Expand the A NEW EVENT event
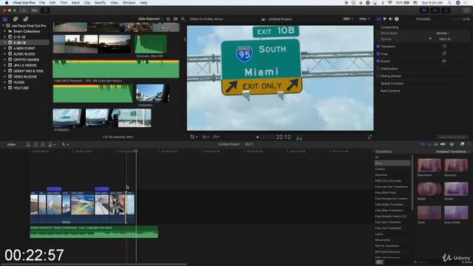 point(5,48)
